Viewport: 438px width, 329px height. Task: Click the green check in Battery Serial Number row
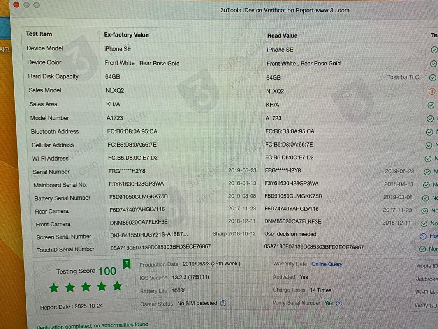(425, 198)
